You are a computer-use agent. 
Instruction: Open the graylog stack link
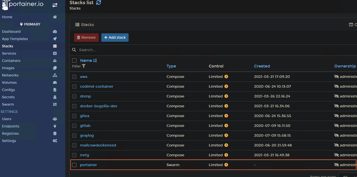click(87, 136)
